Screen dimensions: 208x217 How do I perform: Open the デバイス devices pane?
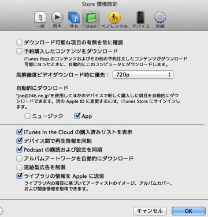point(140,20)
